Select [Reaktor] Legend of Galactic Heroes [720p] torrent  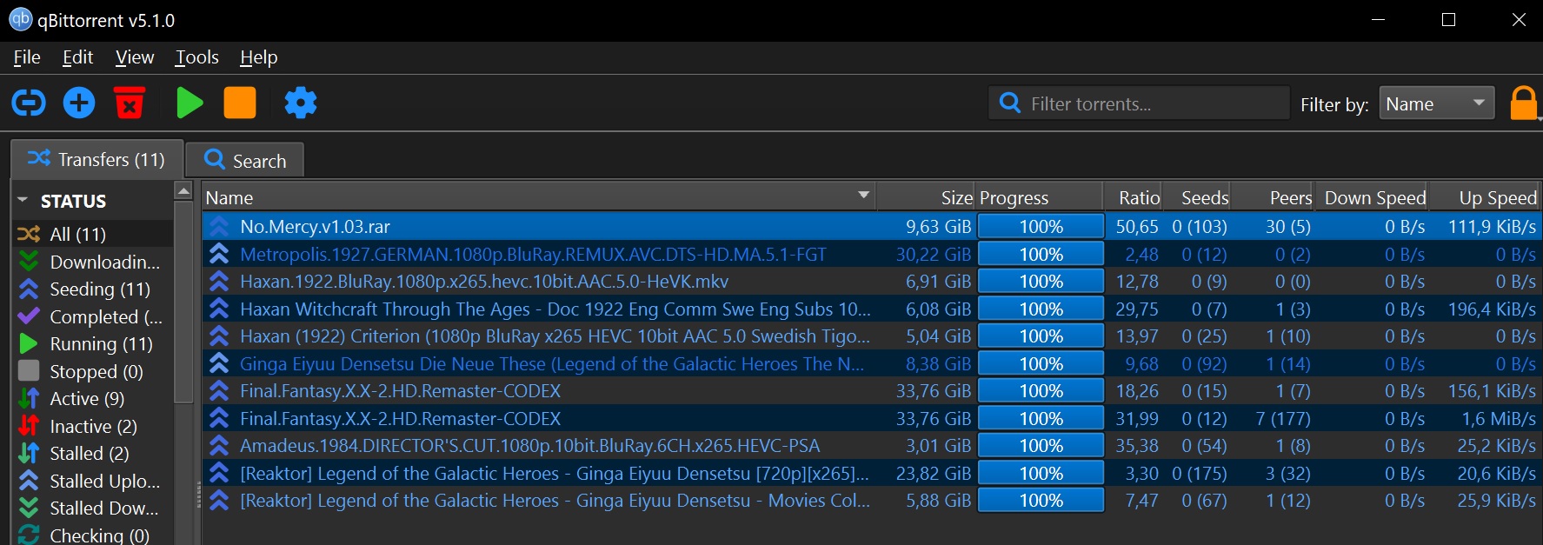coord(554,474)
